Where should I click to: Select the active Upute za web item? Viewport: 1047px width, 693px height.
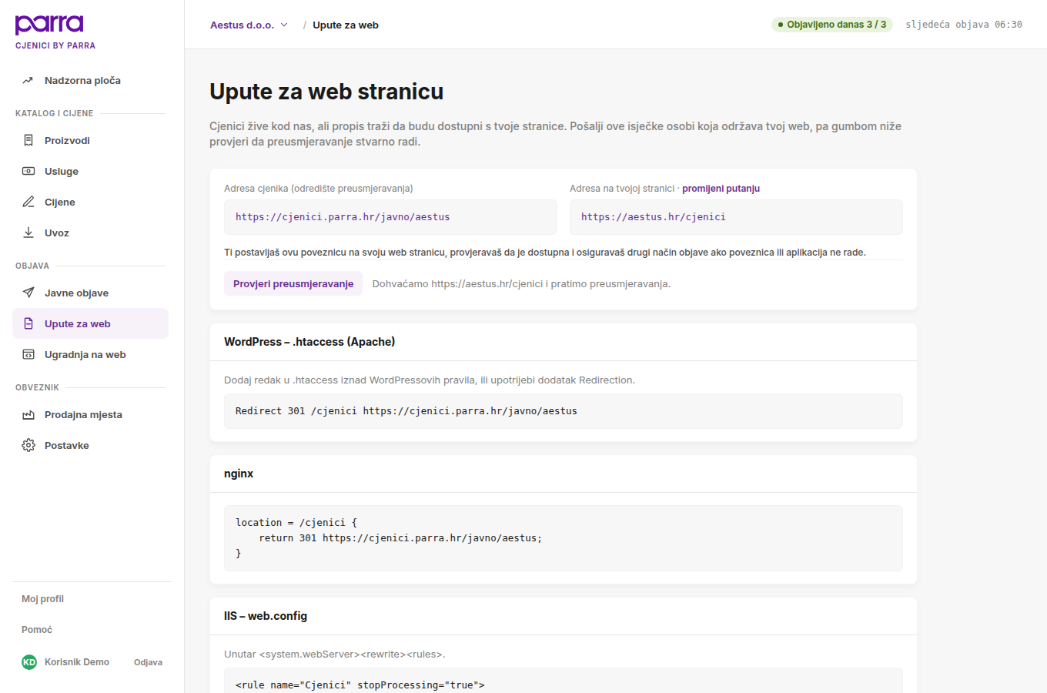(x=90, y=323)
